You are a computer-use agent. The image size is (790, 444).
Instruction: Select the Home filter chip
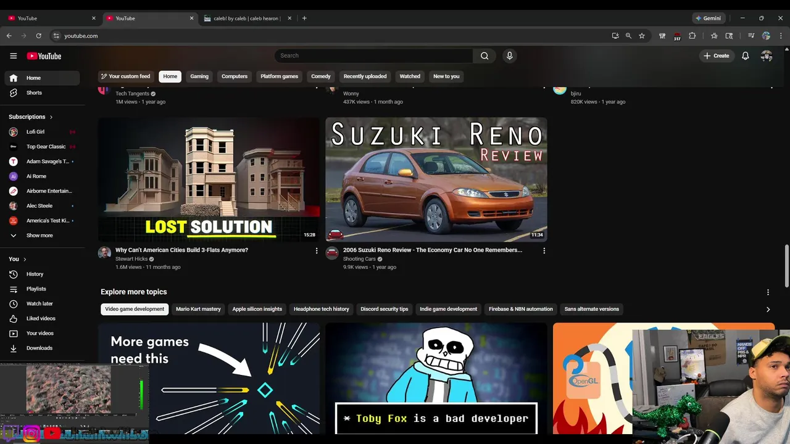[170, 76]
